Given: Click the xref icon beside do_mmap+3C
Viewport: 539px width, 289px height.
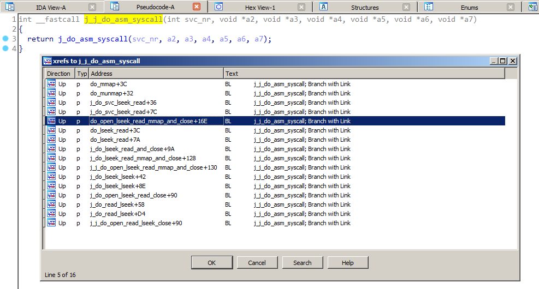Looking at the screenshot, I should (x=51, y=84).
